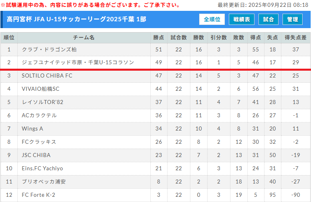This screenshot has height=202, width=311.
Task: Click the 勝点 points column header
Action: tap(159, 37)
